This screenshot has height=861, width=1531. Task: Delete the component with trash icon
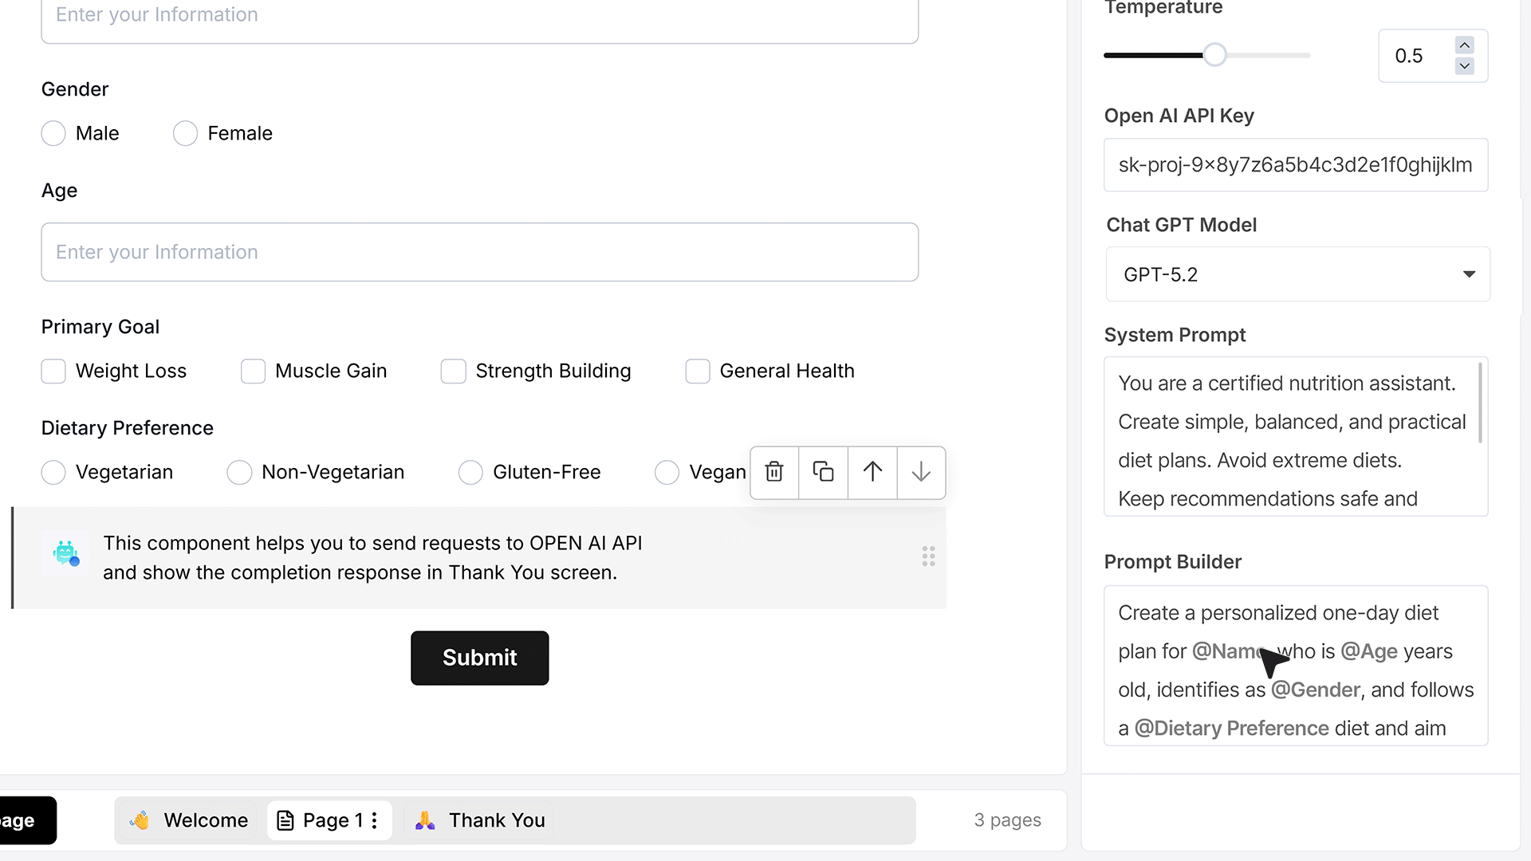[774, 472]
